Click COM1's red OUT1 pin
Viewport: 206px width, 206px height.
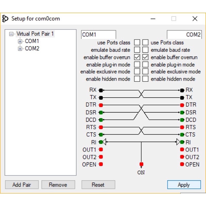pyautogui.click(x=101, y=149)
